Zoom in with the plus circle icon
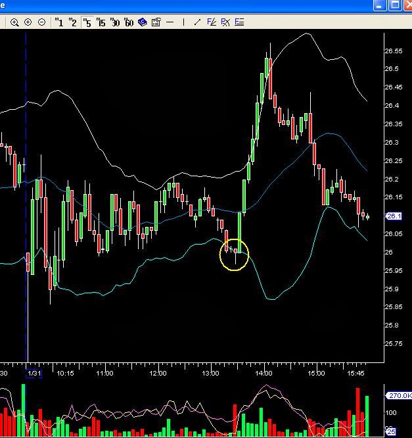Screen dimensions: 412x438 pyautogui.click(x=28, y=22)
